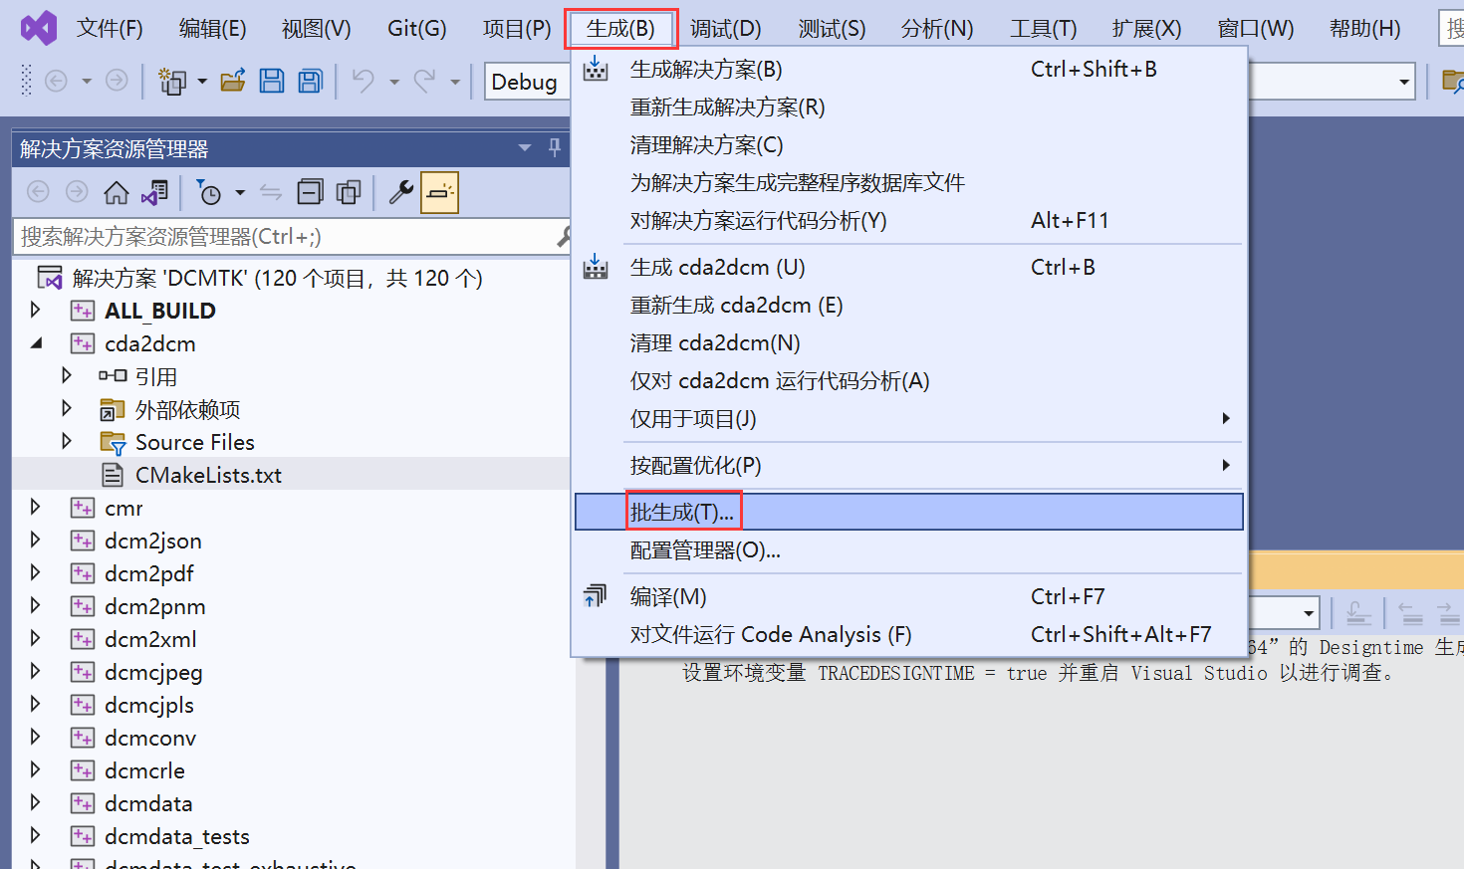Click the Visual Studio logo icon

(39, 28)
